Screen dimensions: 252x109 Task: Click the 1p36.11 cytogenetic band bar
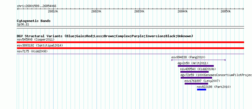(x=130, y=27)
